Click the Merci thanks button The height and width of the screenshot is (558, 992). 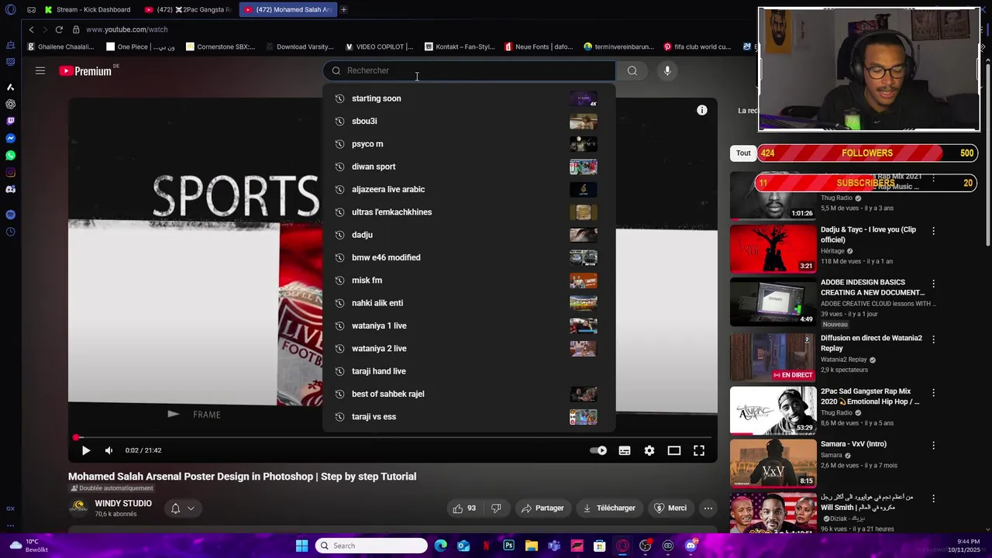670,508
